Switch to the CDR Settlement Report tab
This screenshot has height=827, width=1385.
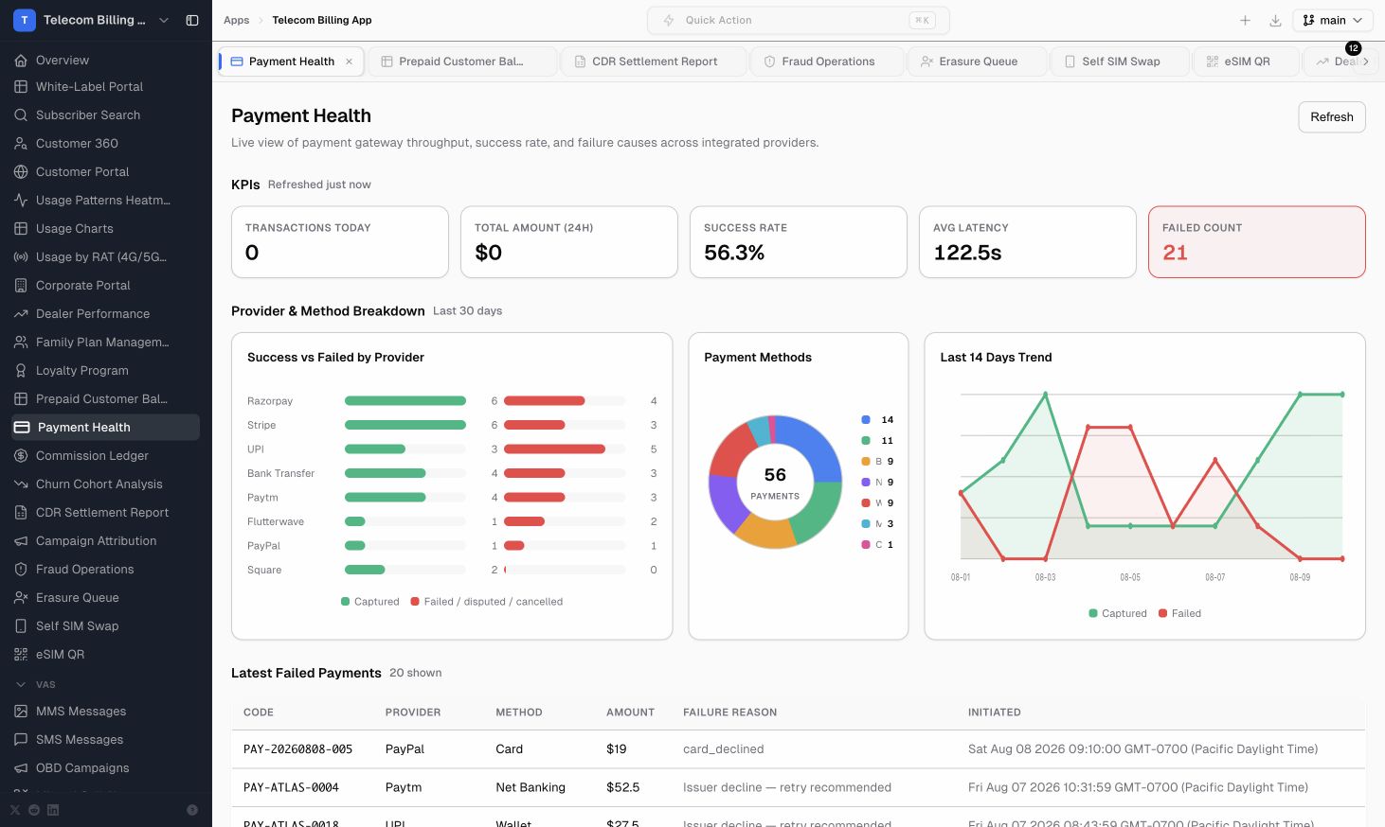click(x=654, y=62)
